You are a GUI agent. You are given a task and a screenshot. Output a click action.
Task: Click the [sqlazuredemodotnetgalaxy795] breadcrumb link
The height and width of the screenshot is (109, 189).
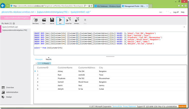[x=52, y=12]
